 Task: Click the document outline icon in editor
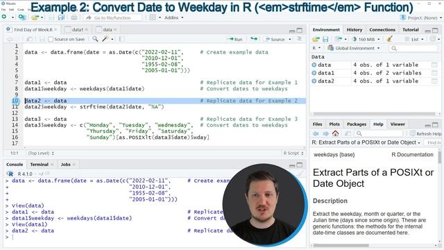click(x=299, y=39)
